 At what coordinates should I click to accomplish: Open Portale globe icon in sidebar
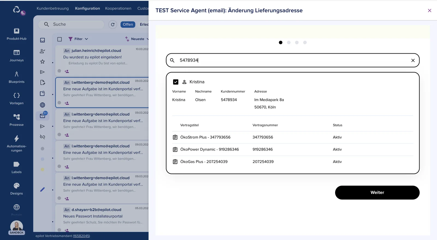16,207
